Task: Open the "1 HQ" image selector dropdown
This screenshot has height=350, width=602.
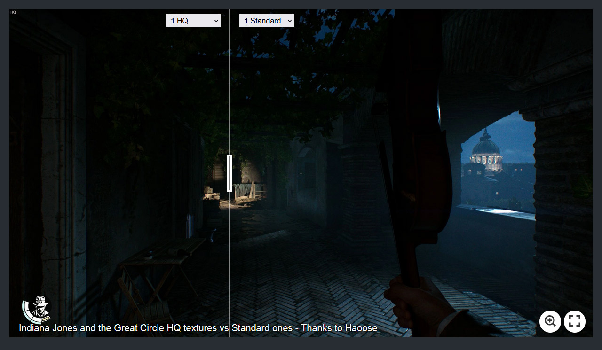Action: [193, 21]
